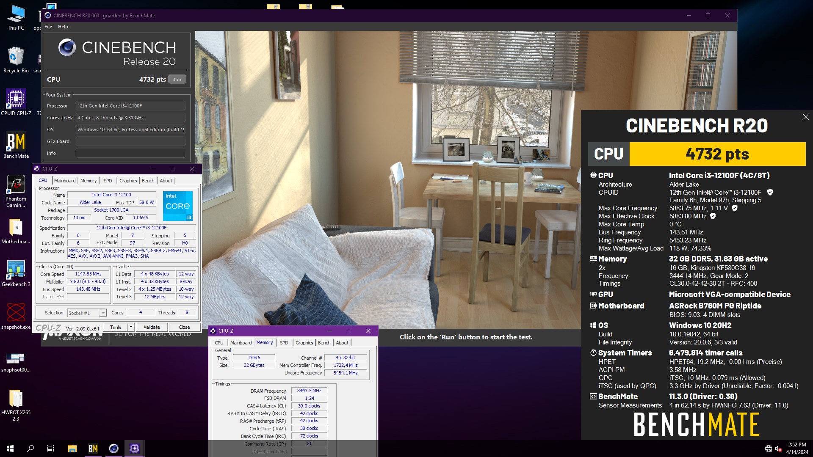Launch Geekbench 3 desktop shortcut
The height and width of the screenshot is (457, 813).
point(16,273)
